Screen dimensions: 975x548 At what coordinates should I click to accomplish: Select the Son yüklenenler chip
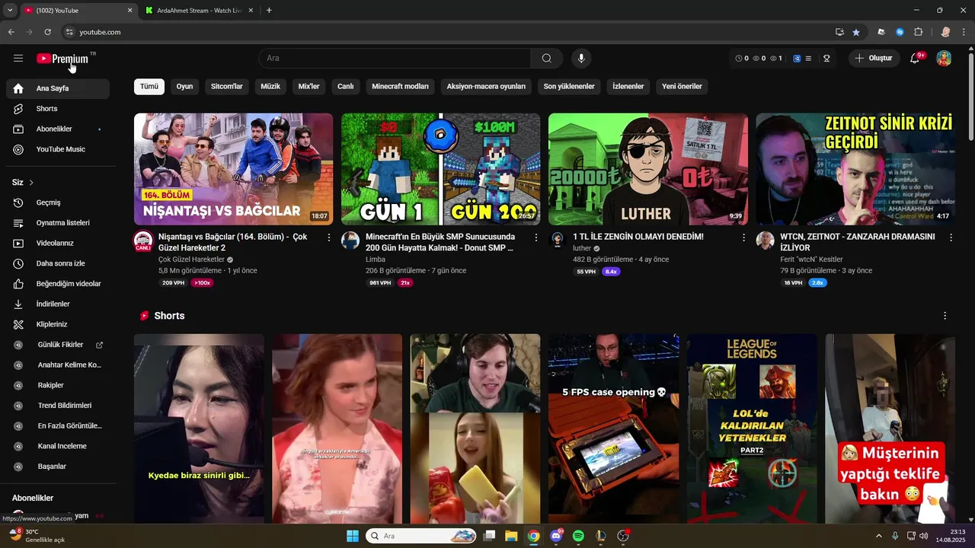[569, 86]
